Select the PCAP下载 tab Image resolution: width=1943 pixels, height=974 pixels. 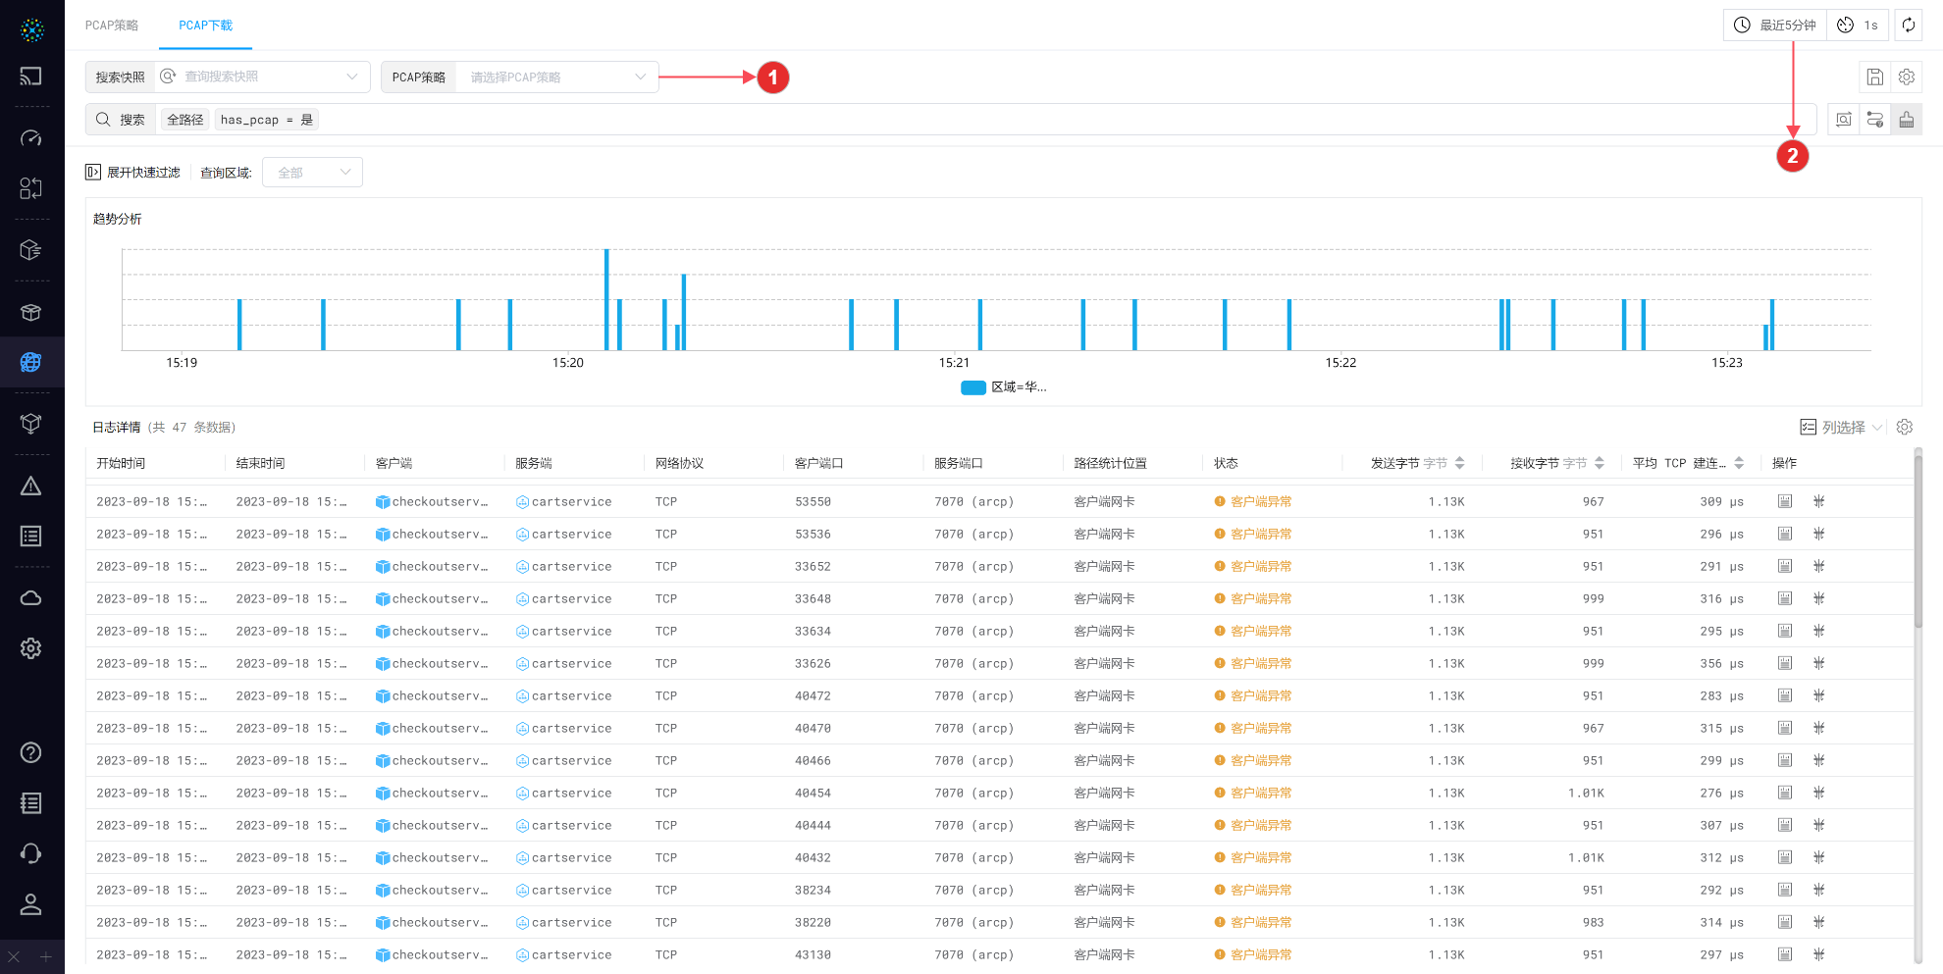point(205,26)
